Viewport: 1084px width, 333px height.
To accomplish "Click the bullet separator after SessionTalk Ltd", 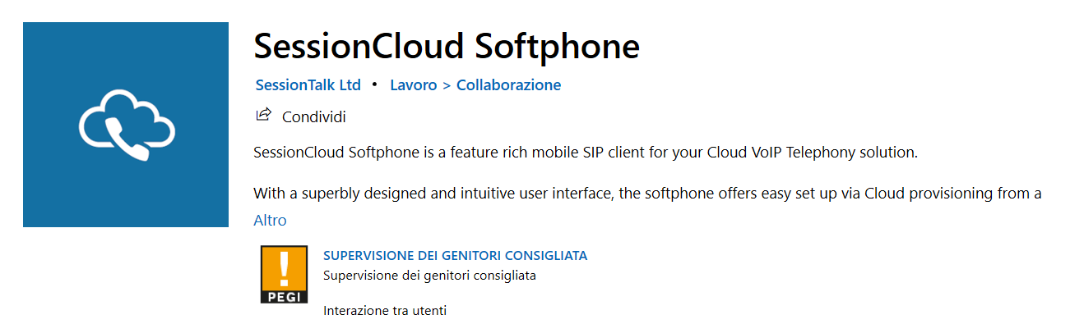I will click(375, 84).
